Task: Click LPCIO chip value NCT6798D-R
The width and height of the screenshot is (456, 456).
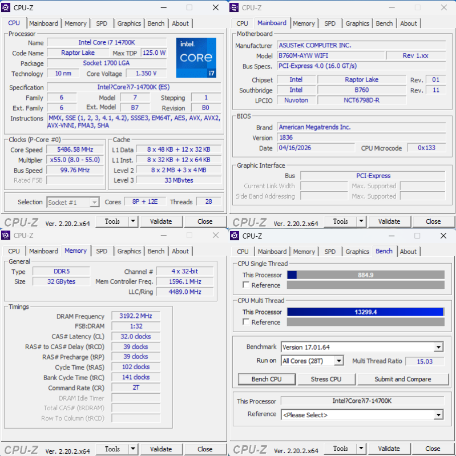Action: [361, 100]
